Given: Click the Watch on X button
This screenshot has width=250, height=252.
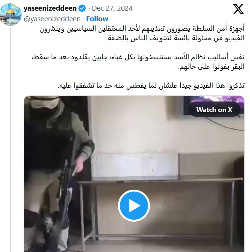Looking at the screenshot, I should click(214, 110).
